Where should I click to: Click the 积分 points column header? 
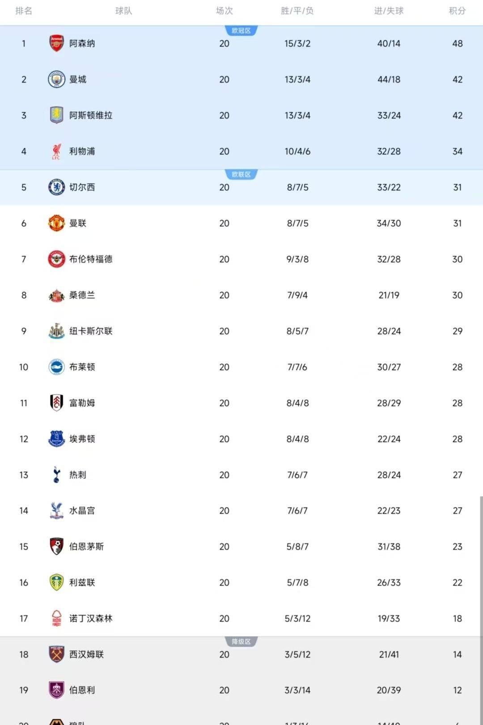457,11
